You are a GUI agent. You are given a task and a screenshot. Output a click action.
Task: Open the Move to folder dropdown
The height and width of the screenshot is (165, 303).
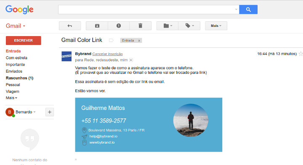coord(167,26)
